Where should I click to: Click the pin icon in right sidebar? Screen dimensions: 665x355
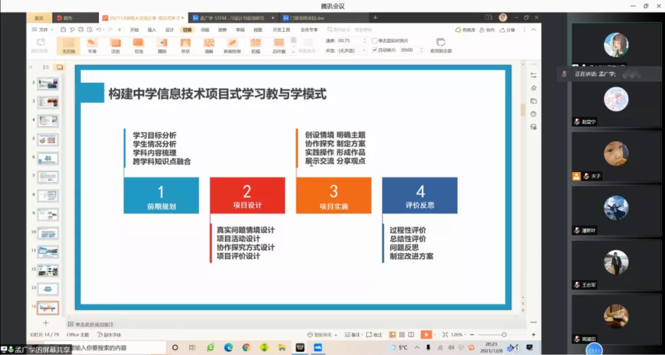(x=533, y=88)
